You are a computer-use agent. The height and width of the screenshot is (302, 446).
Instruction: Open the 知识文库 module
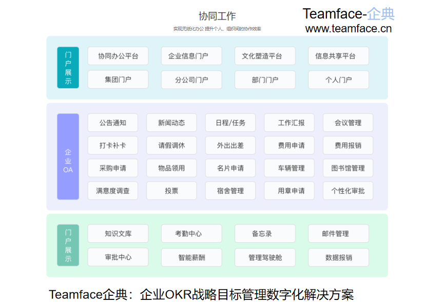[x=118, y=234]
